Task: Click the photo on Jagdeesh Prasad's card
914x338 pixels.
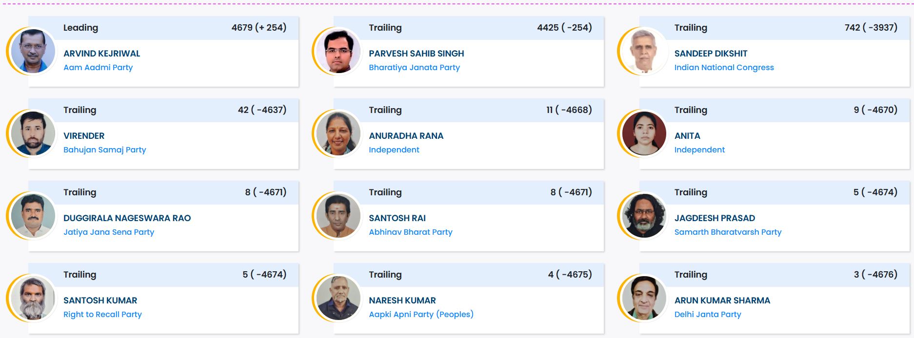Action: [x=644, y=216]
